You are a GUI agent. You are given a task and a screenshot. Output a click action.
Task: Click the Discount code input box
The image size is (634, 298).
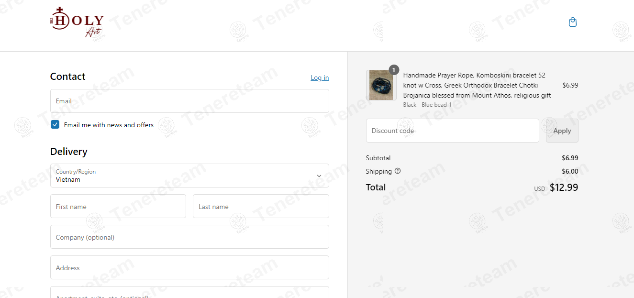(x=452, y=131)
